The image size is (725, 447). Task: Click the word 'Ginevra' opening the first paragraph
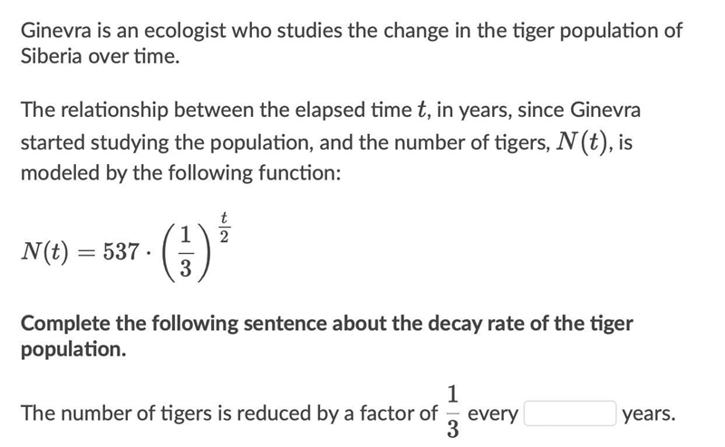pos(56,31)
